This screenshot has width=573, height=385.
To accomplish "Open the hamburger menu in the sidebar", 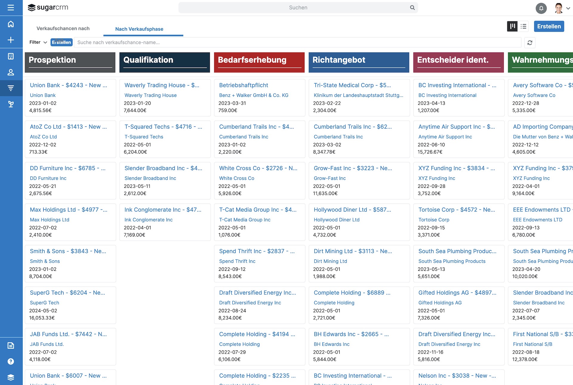I will click(11, 7).
